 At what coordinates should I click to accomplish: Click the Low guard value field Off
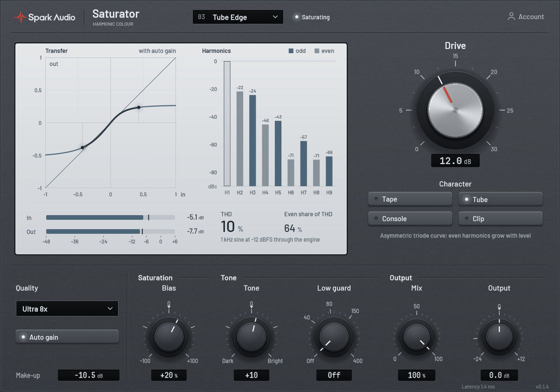tap(334, 375)
